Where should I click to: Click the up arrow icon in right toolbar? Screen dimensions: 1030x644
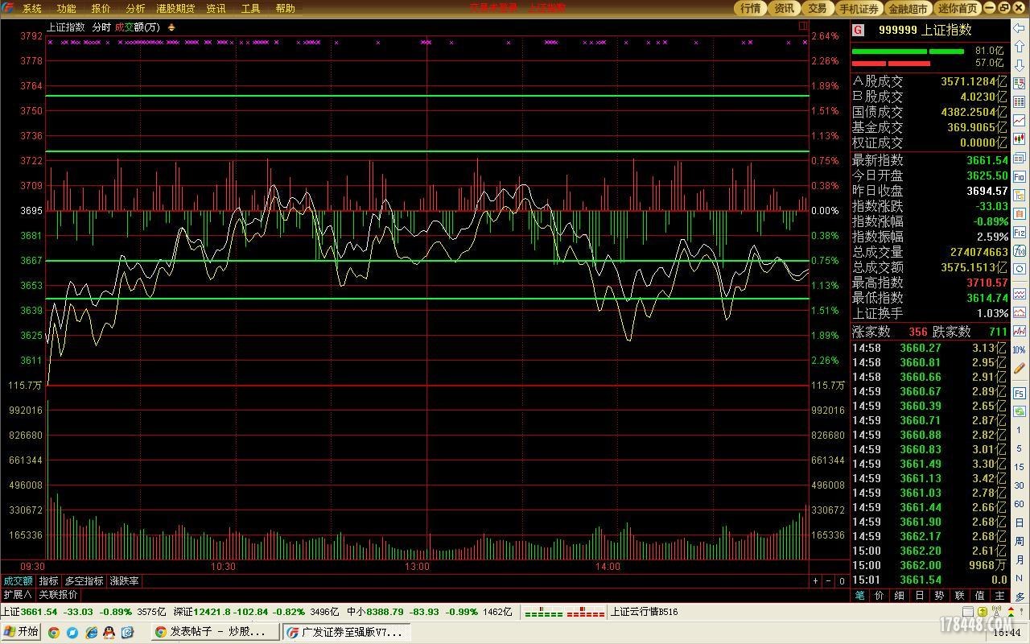coord(1019,46)
